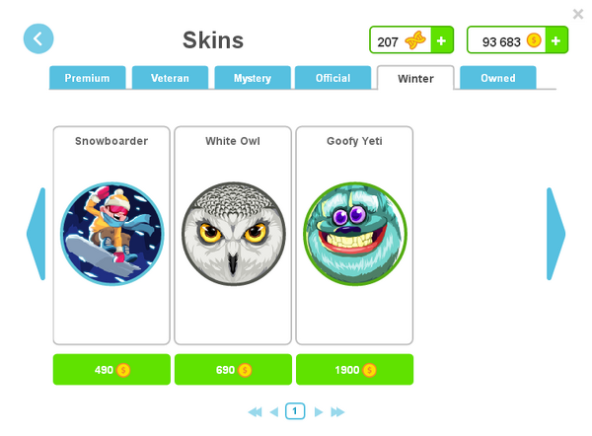
Task: Switch to the Official tab
Action: tap(333, 78)
